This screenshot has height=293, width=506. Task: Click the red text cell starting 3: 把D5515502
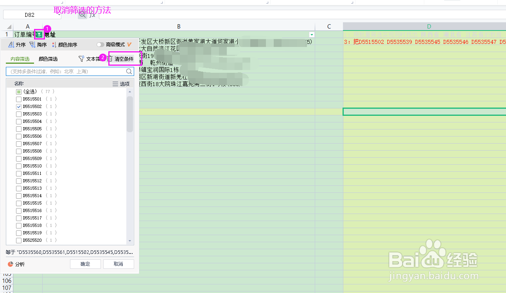coord(425,41)
